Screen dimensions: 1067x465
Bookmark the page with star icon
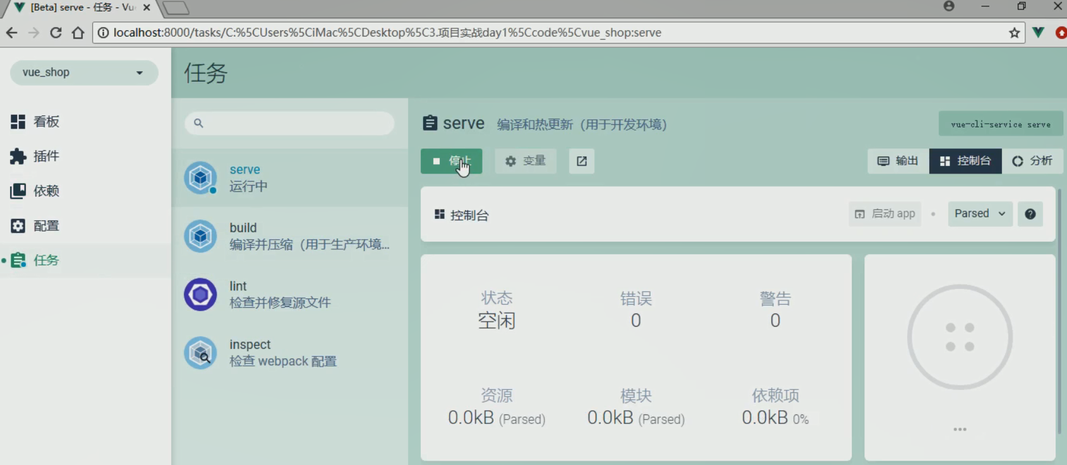(x=1015, y=33)
